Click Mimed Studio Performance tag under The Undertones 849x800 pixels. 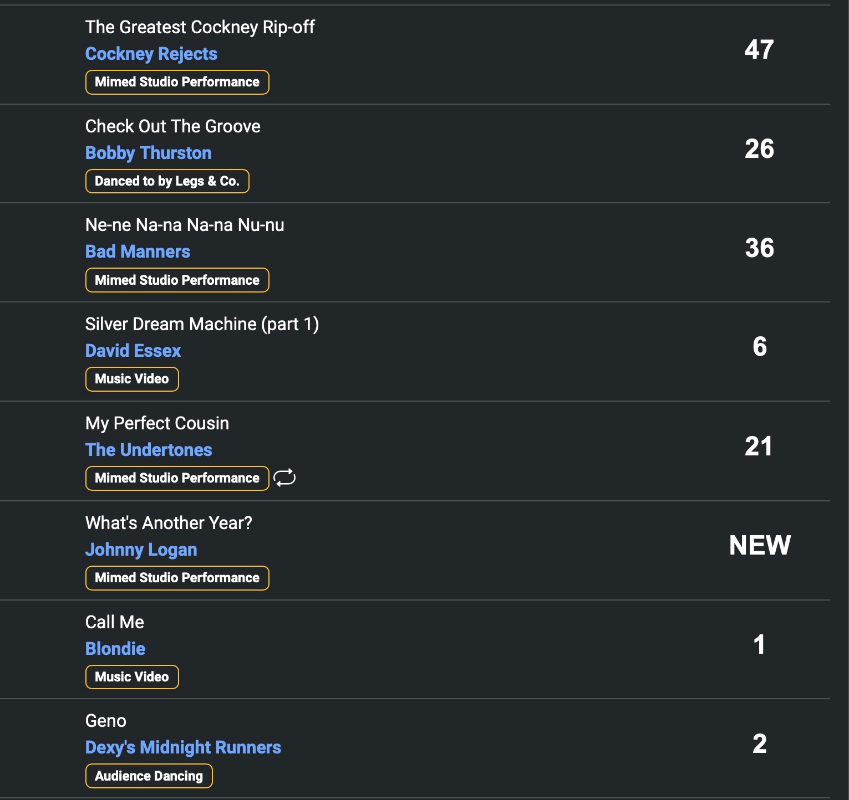(177, 478)
